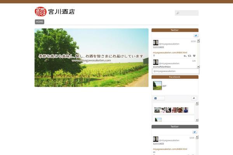Like the first tweet with heart icon
233x155 pixels.
point(194,56)
